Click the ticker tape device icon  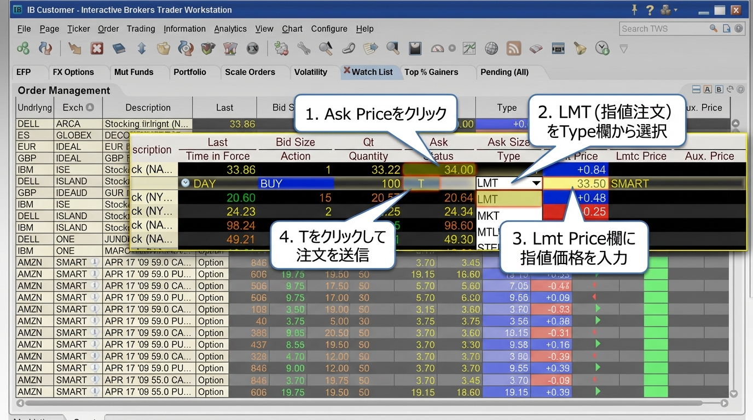tap(558, 49)
